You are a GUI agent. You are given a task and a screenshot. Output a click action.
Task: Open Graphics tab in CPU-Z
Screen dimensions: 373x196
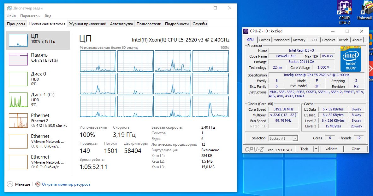click(x=329, y=40)
